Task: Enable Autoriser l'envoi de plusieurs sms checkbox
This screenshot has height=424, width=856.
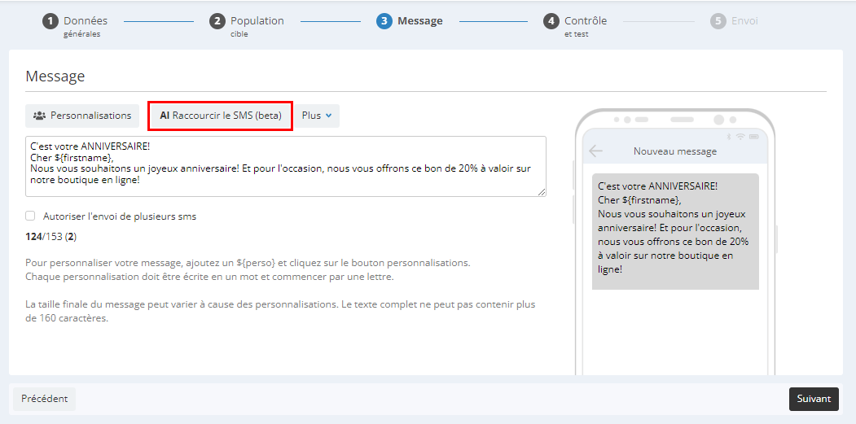Action: point(30,216)
